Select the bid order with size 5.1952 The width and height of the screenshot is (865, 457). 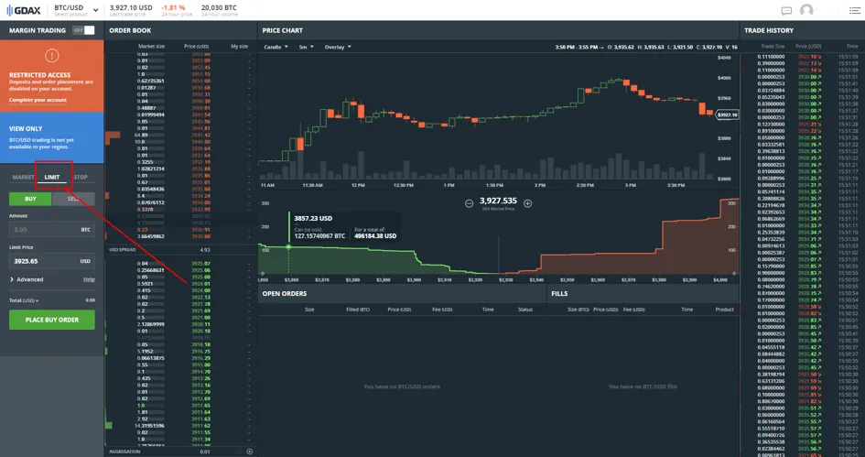pyautogui.click(x=180, y=352)
